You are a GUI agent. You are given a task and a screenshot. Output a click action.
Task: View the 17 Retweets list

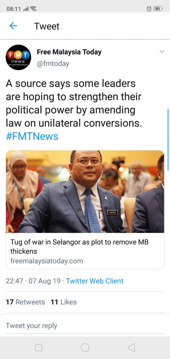point(25,302)
